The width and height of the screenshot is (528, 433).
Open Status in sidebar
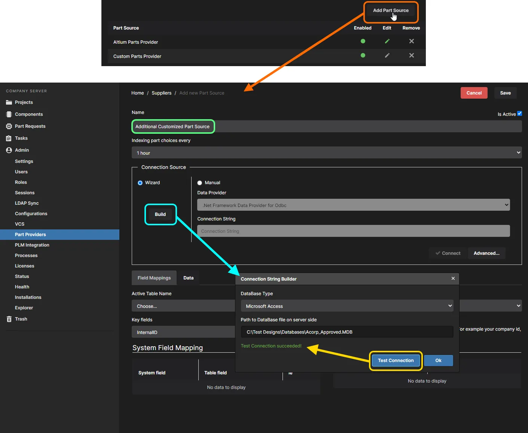(x=22, y=276)
